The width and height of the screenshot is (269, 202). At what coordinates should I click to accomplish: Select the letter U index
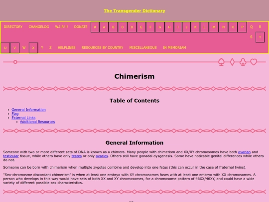click(x=5, y=48)
